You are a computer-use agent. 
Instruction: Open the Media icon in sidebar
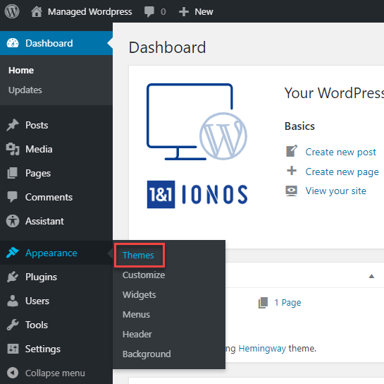click(13, 149)
